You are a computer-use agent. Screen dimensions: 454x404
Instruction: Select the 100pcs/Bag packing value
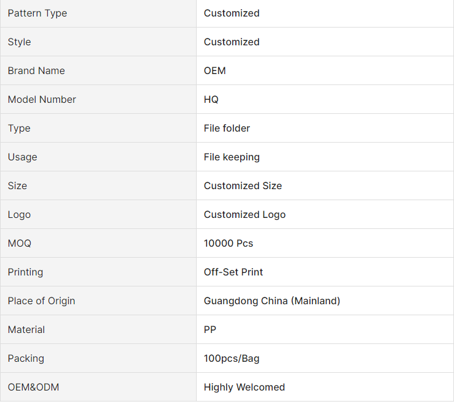tap(232, 359)
